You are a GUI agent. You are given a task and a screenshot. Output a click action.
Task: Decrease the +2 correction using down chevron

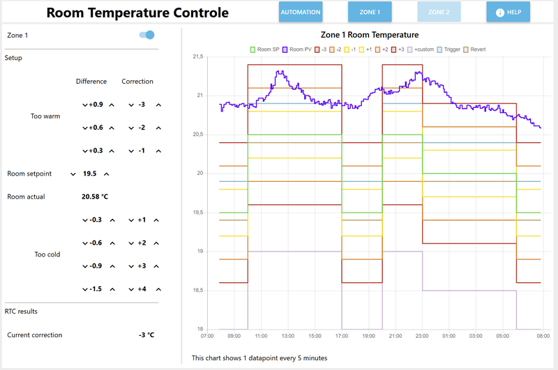[130, 243]
